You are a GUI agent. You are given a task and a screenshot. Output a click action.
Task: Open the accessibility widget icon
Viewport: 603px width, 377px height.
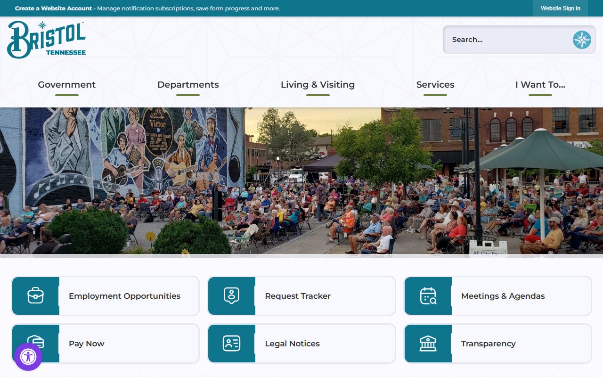click(x=28, y=357)
